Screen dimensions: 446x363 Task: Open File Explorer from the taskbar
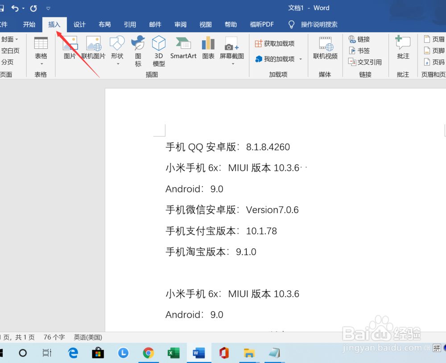pyautogui.click(x=249, y=353)
